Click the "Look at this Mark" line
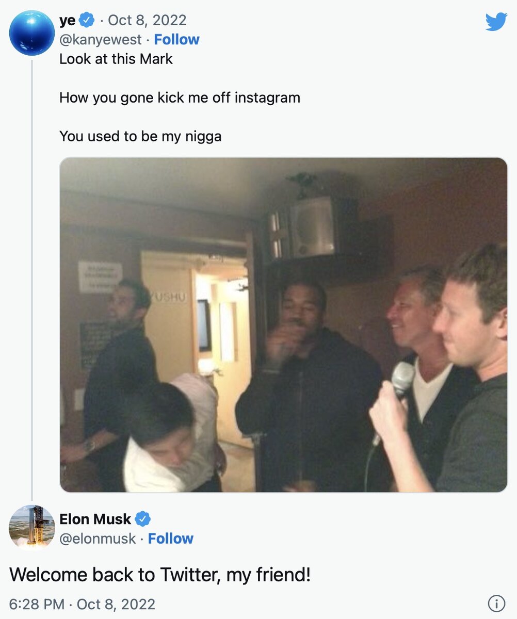The height and width of the screenshot is (619, 517). pos(116,59)
